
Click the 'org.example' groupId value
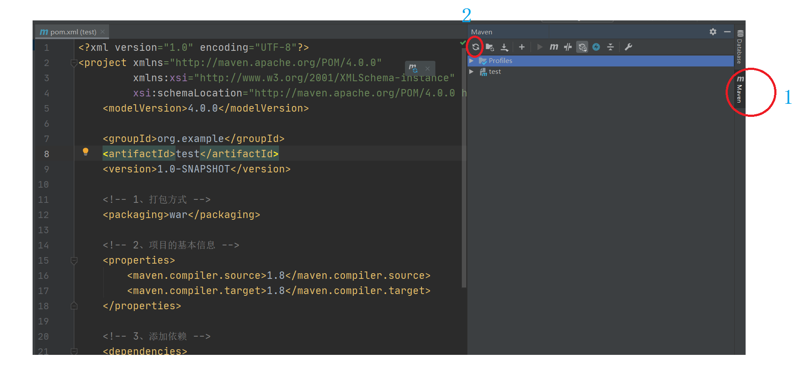coord(191,139)
